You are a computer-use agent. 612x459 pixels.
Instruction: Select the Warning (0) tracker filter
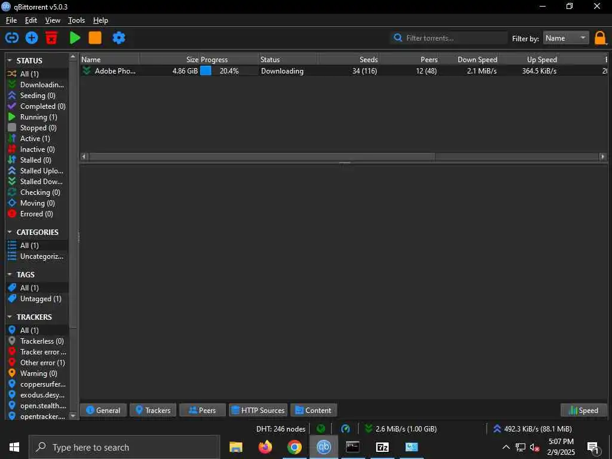click(x=37, y=374)
